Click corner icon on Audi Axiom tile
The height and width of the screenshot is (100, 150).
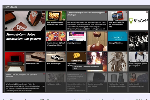(x=65, y=53)
